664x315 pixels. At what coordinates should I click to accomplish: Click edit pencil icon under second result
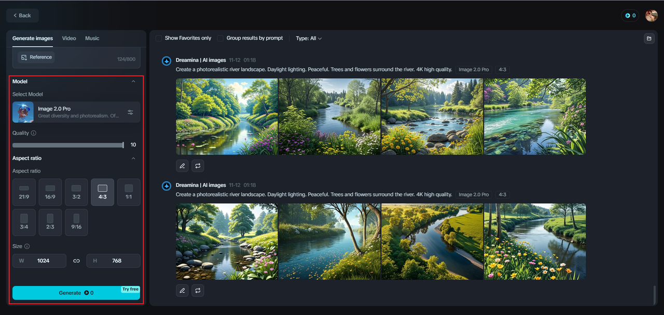click(x=182, y=291)
